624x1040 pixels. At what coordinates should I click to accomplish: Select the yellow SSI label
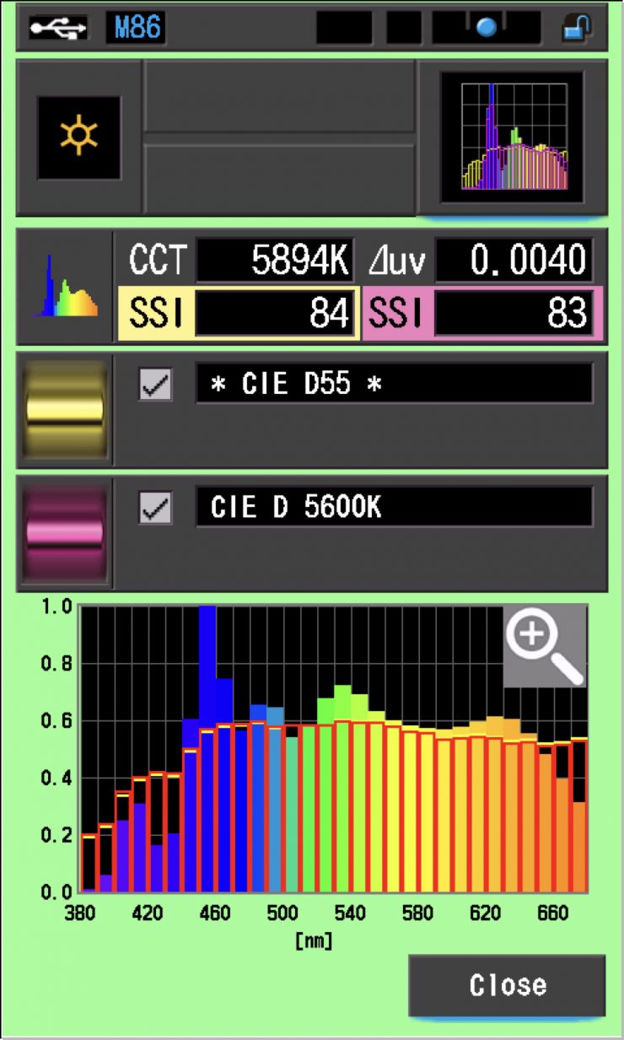point(155,314)
